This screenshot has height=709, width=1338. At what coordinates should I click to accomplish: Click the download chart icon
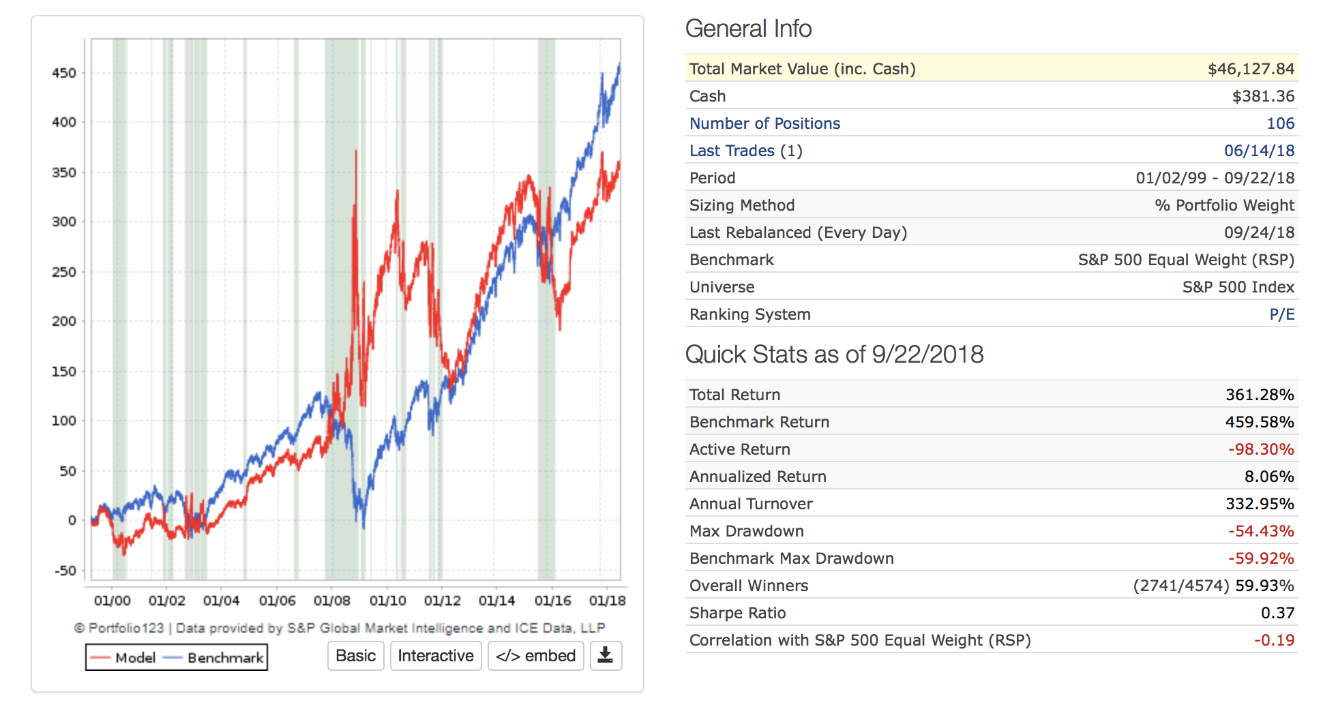tap(606, 656)
